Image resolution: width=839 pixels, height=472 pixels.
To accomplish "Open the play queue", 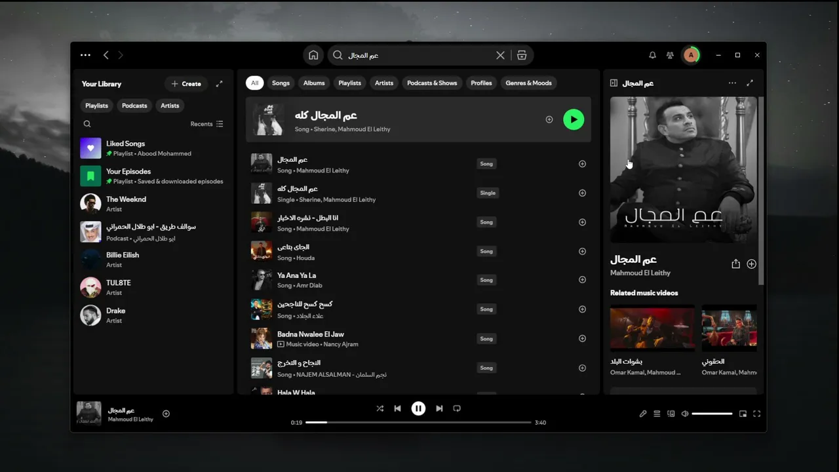I will click(657, 414).
